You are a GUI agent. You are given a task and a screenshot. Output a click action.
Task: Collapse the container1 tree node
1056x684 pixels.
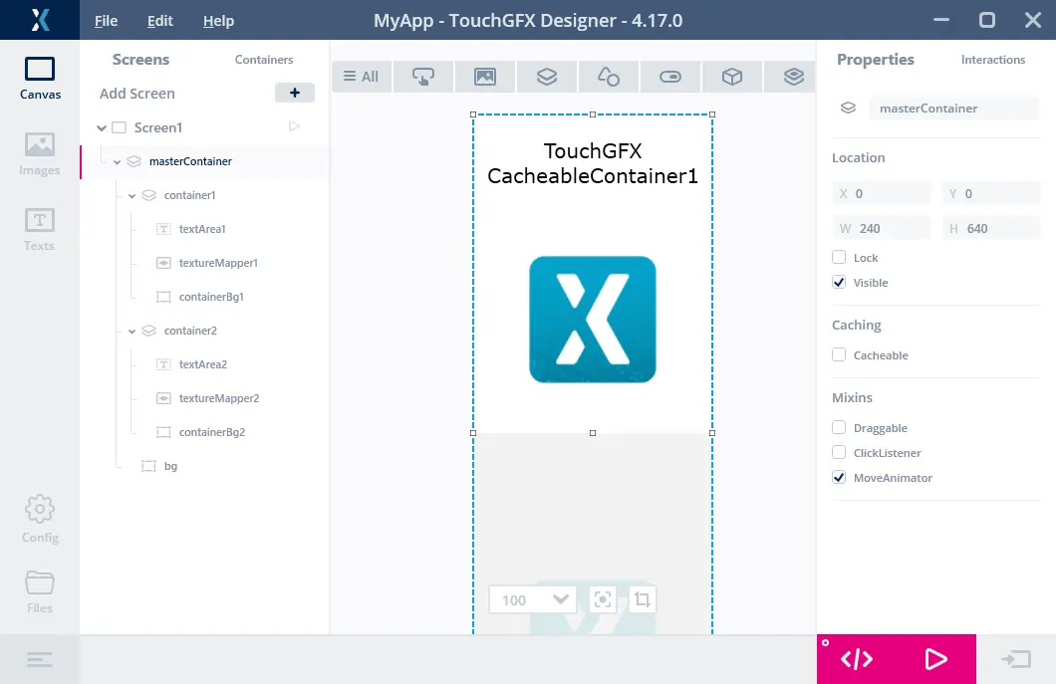(x=132, y=196)
